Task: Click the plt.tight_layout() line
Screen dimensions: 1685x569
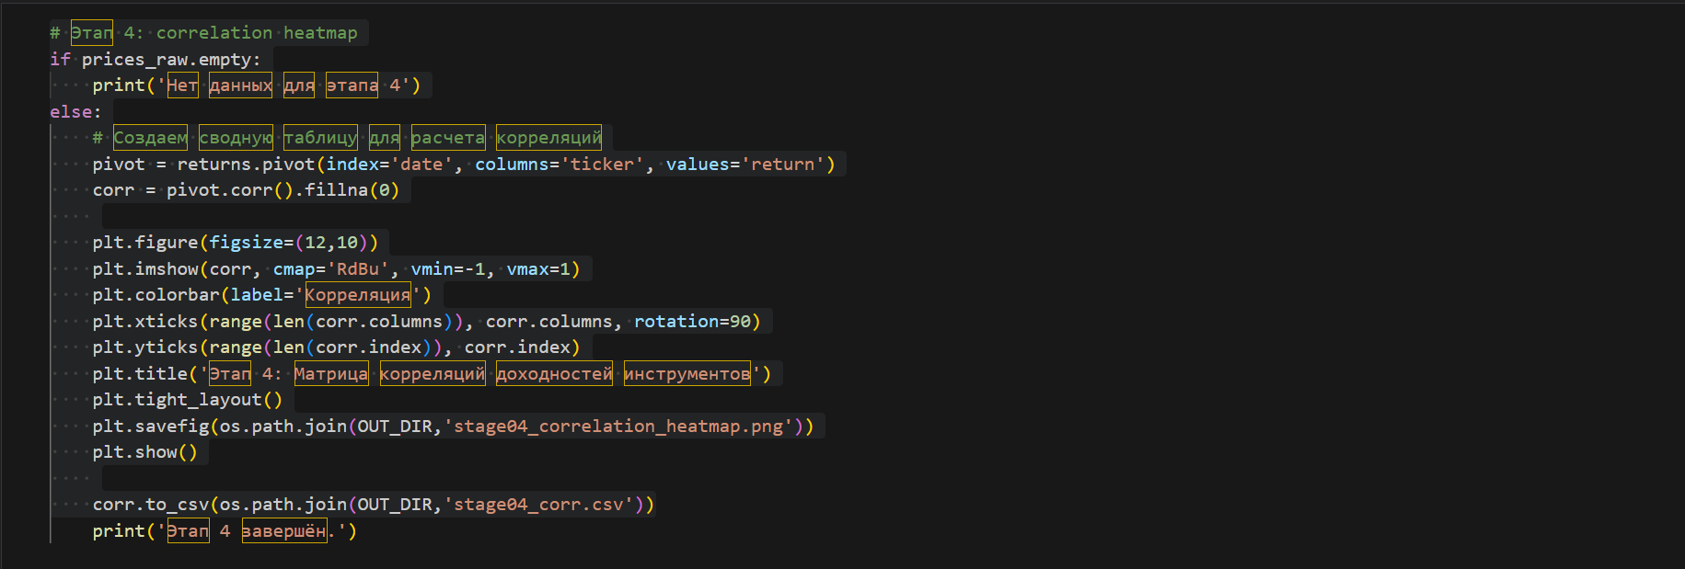Action: (x=187, y=400)
